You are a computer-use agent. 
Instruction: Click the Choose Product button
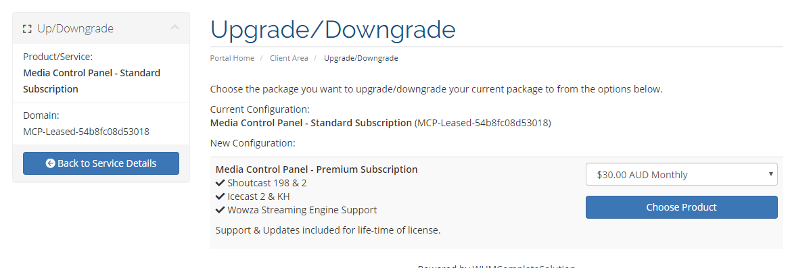[x=681, y=207]
